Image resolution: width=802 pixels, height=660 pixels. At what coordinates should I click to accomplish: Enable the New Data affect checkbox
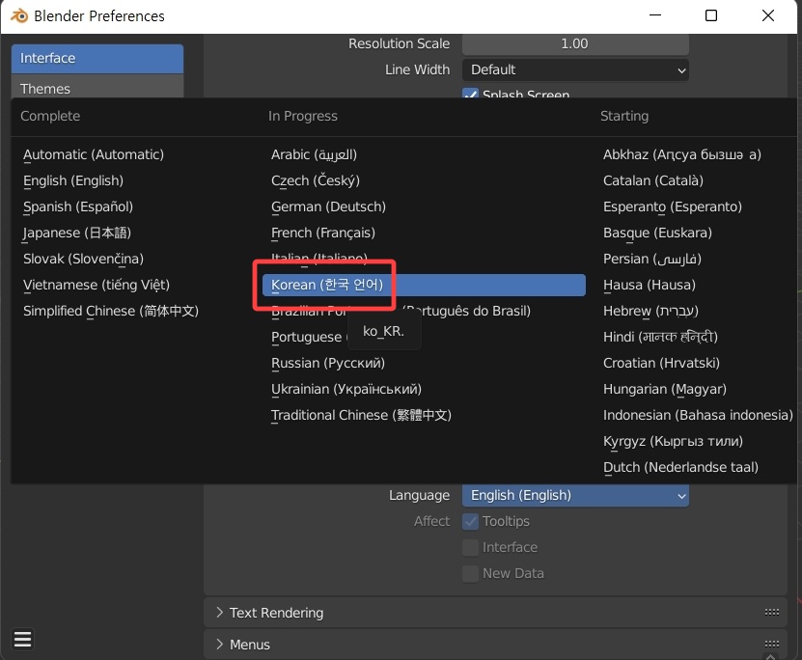(x=471, y=573)
